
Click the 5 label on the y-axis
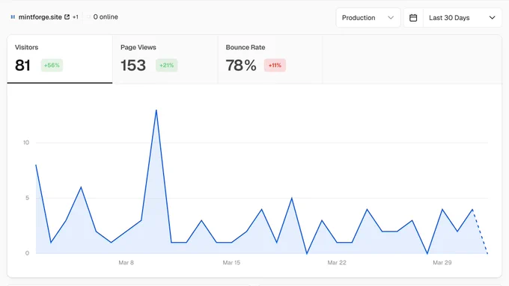click(x=27, y=198)
